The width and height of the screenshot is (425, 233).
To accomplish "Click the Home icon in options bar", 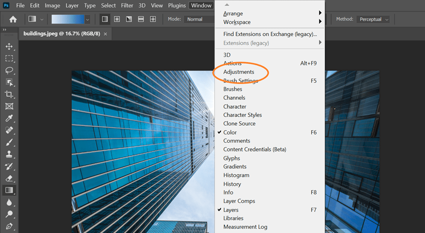I will pos(13,19).
